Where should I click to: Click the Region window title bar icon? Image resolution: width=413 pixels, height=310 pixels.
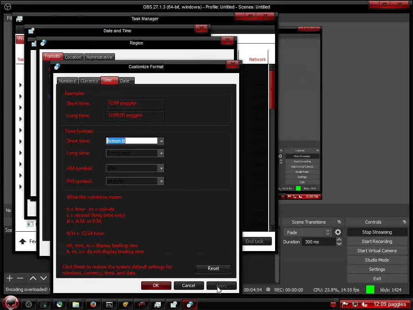(x=44, y=43)
